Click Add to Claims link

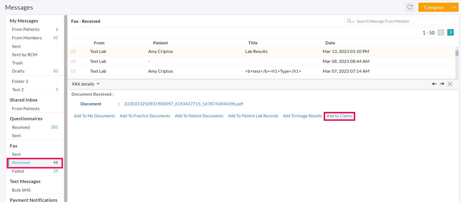339,116
